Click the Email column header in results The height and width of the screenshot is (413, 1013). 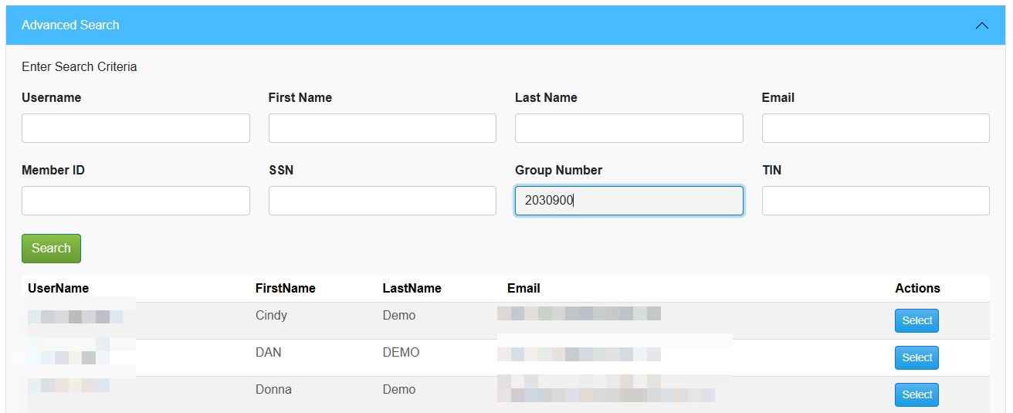[523, 288]
